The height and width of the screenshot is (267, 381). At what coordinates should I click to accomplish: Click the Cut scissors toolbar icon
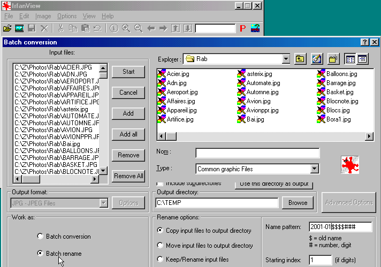click(60, 28)
